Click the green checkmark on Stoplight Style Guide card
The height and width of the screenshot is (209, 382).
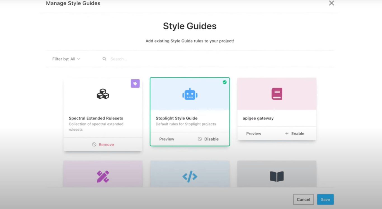tap(225, 82)
